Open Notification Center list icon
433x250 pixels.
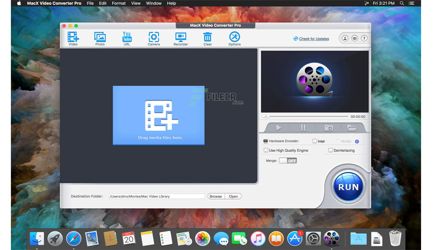411,3
